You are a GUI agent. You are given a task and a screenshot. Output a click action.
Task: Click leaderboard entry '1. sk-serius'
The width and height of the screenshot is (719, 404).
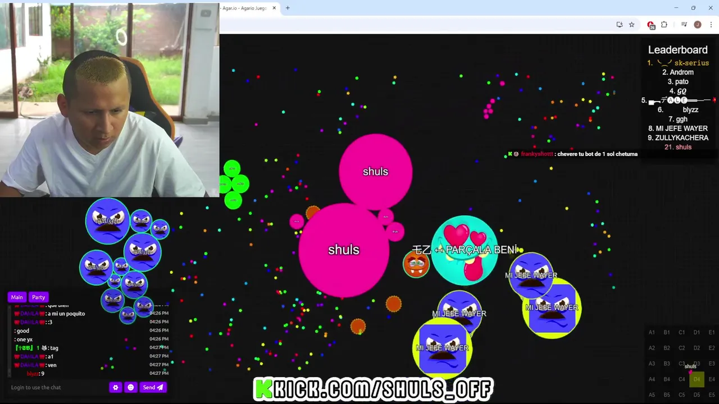click(x=678, y=63)
